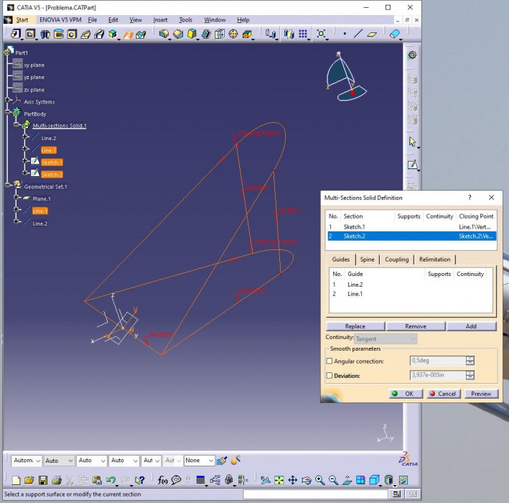Open the None layer dropdown

tap(200, 461)
